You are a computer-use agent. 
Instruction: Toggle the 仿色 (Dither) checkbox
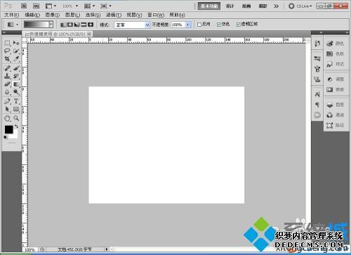(219, 25)
